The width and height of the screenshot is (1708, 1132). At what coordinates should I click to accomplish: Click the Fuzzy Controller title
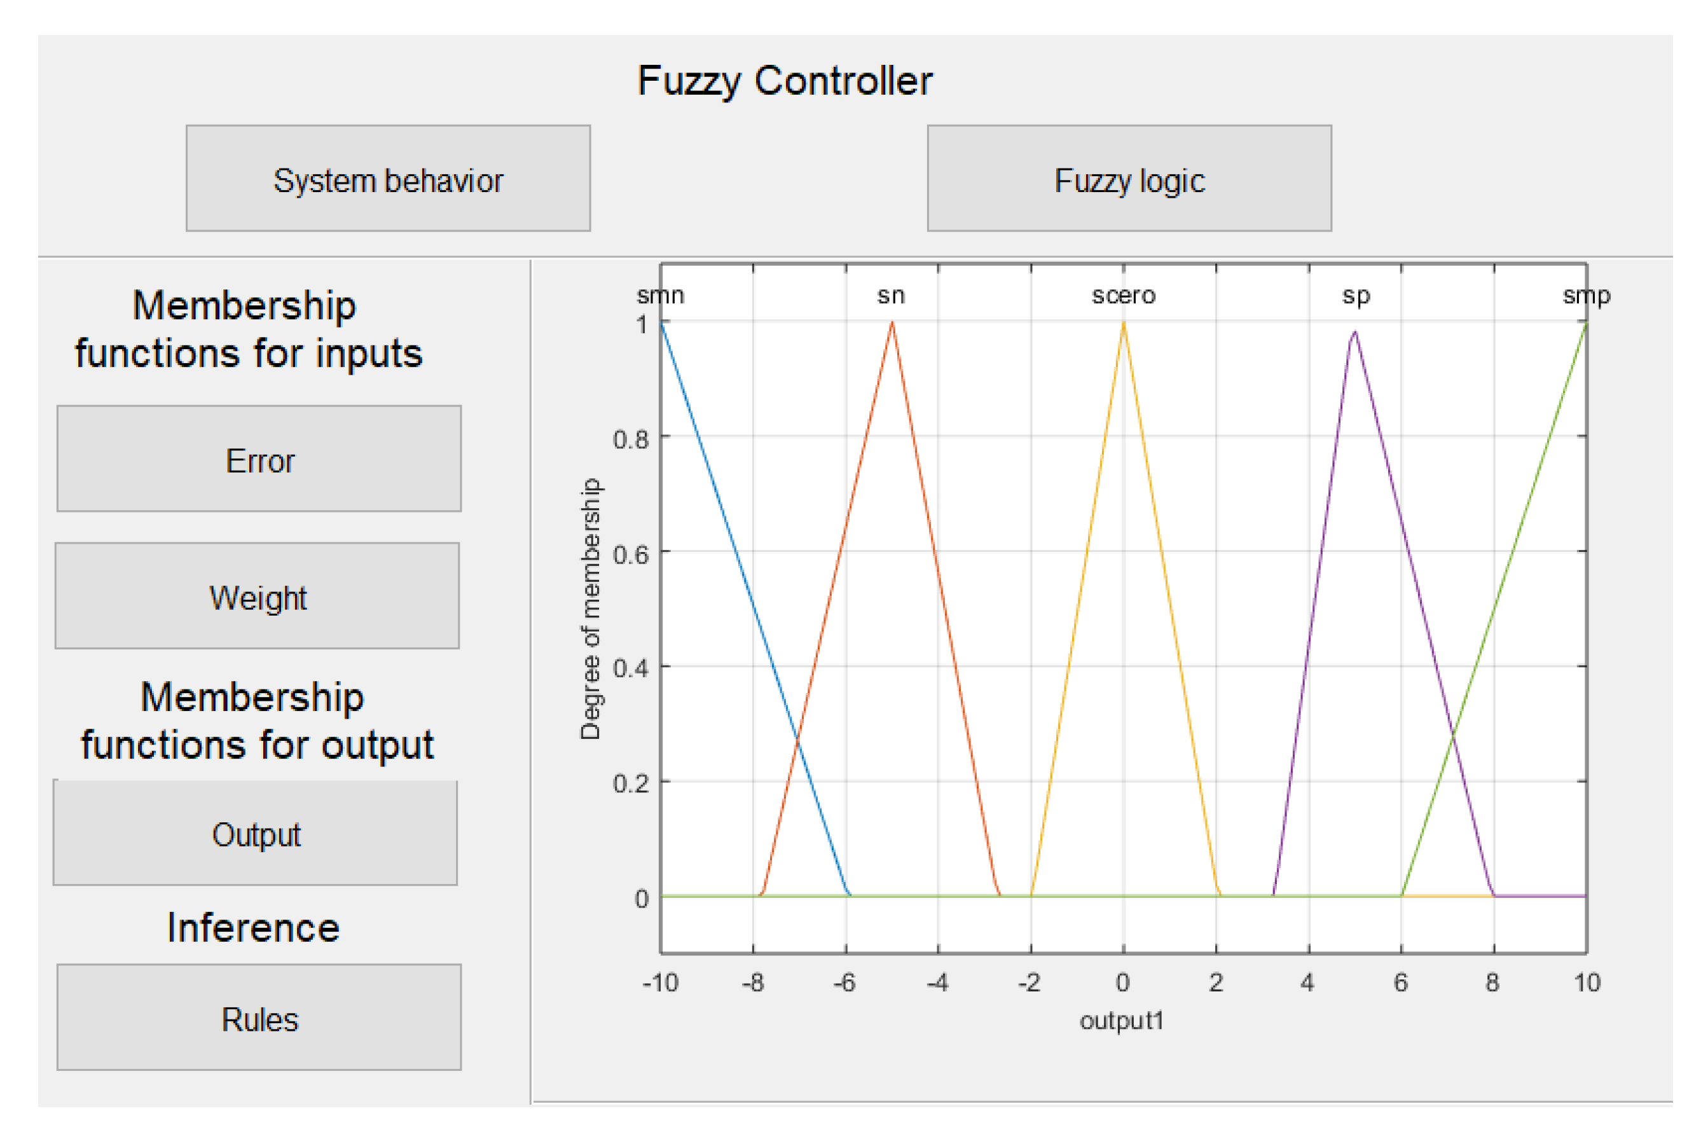pyautogui.click(x=784, y=80)
